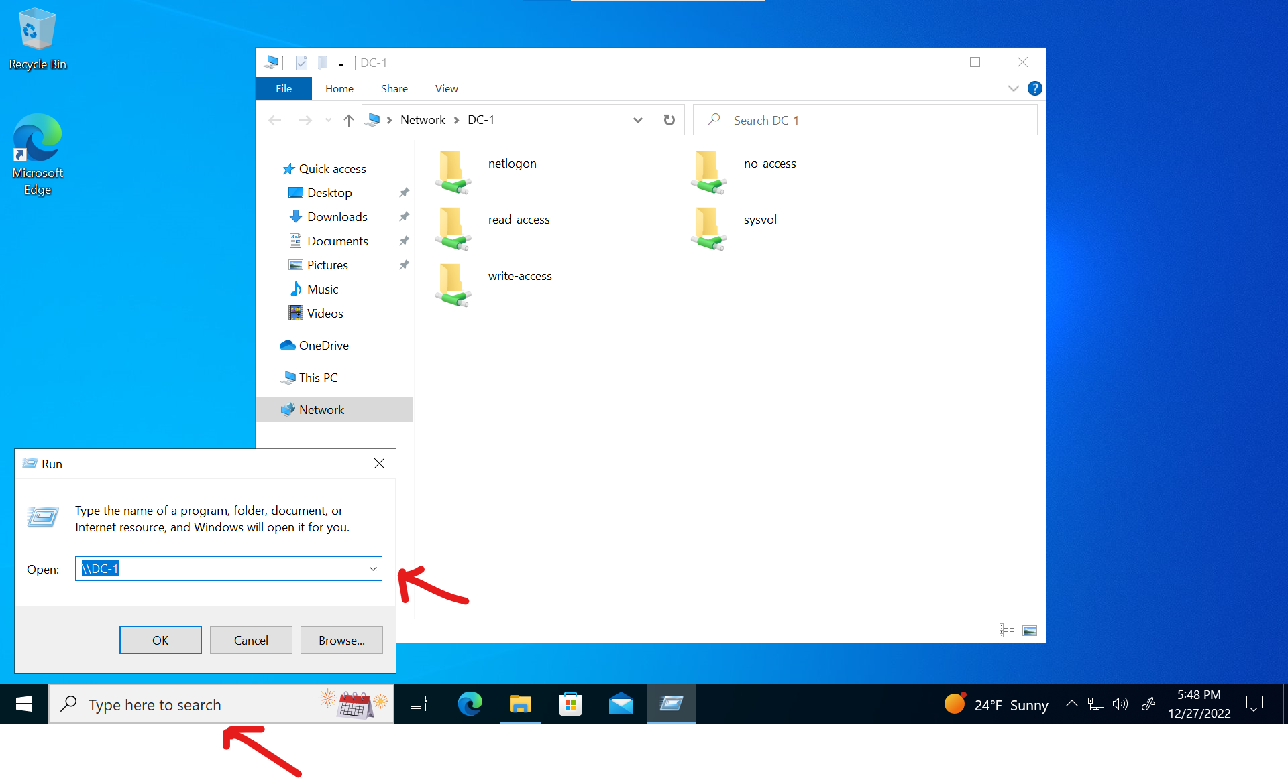Click the Properties quick access toolbar icon
The height and width of the screenshot is (778, 1288).
coord(301,63)
